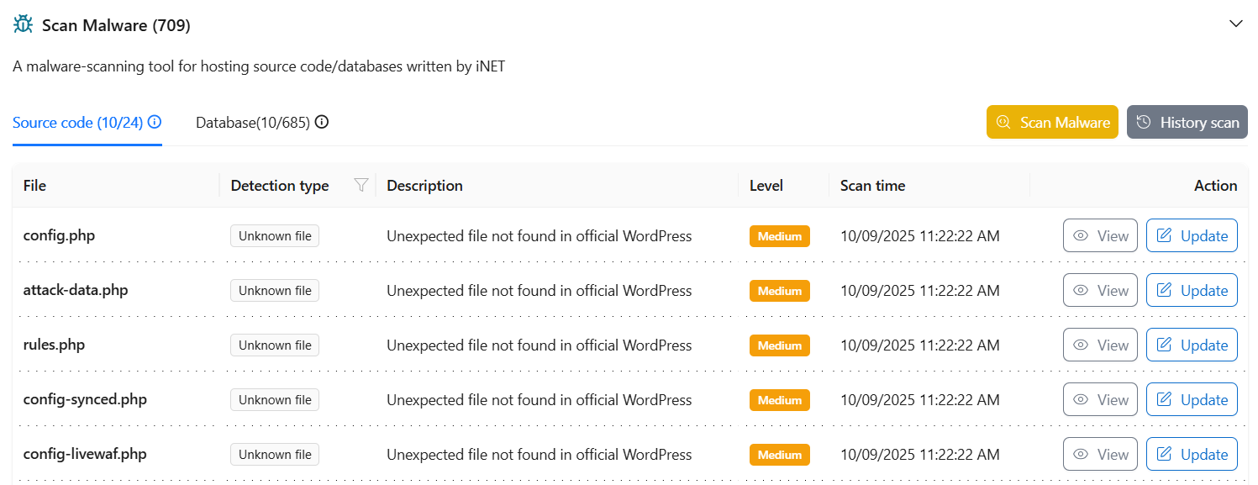Image resolution: width=1258 pixels, height=485 pixels.
Task: Select the attack-data.php file name
Action: (x=76, y=290)
